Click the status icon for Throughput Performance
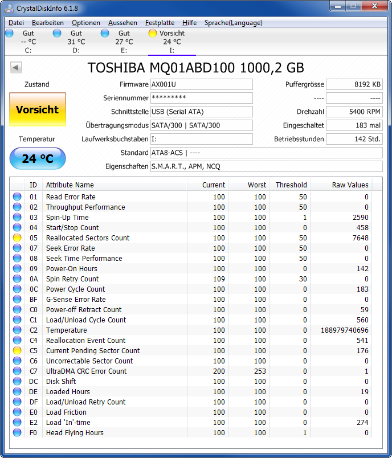Image resolution: width=392 pixels, height=458 pixels. 17,207
